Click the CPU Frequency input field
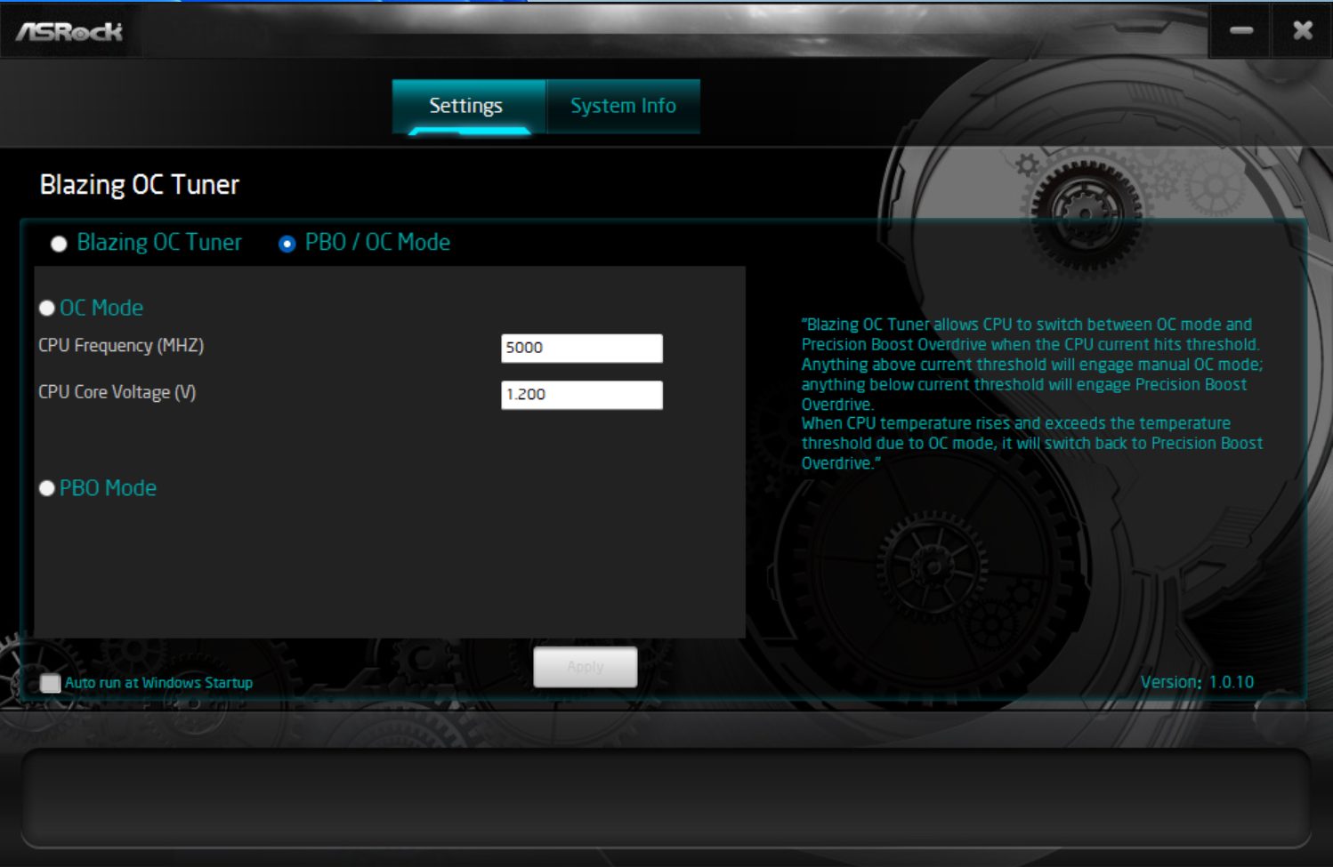This screenshot has width=1333, height=867. pos(581,348)
